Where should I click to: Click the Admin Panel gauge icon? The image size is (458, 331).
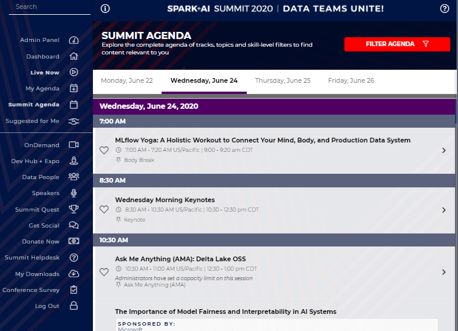pos(73,40)
